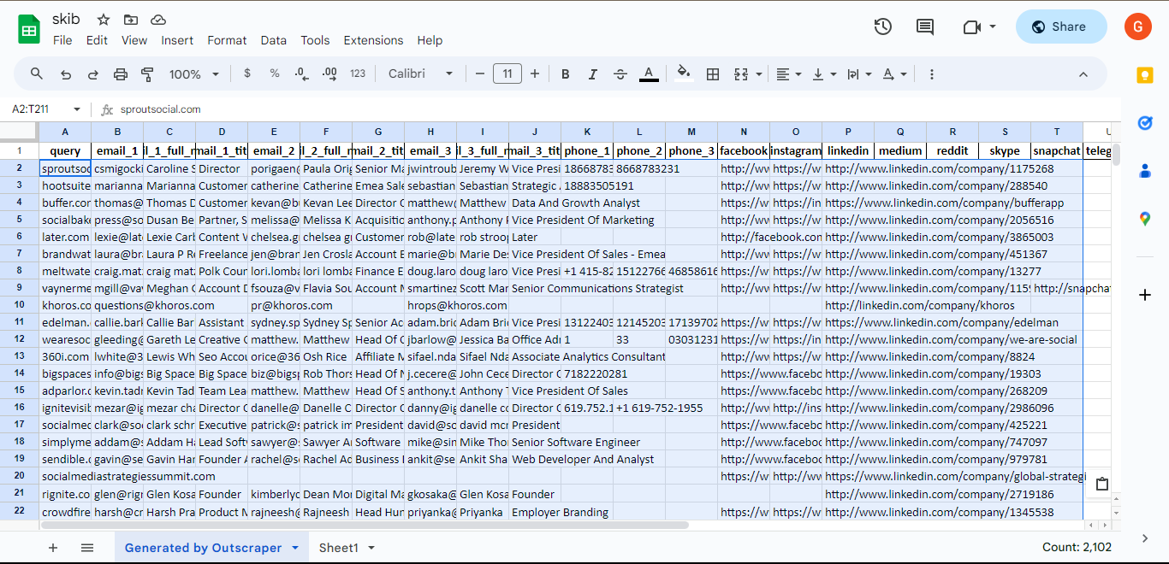Select column P linkedin header
1169x564 pixels.
coord(848,132)
